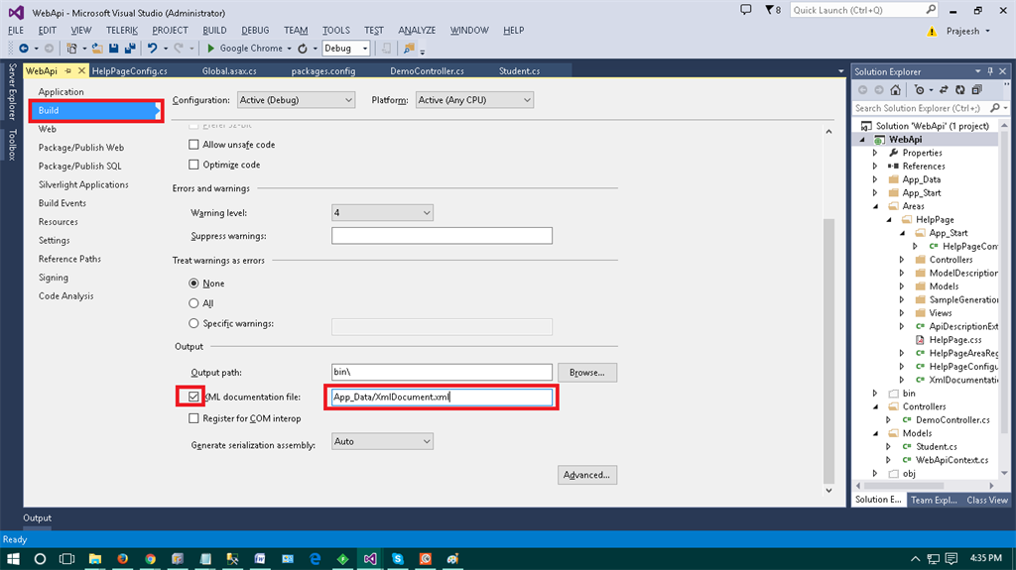Image resolution: width=1016 pixels, height=570 pixels.
Task: Start debugging with green play icon
Action: [x=210, y=49]
